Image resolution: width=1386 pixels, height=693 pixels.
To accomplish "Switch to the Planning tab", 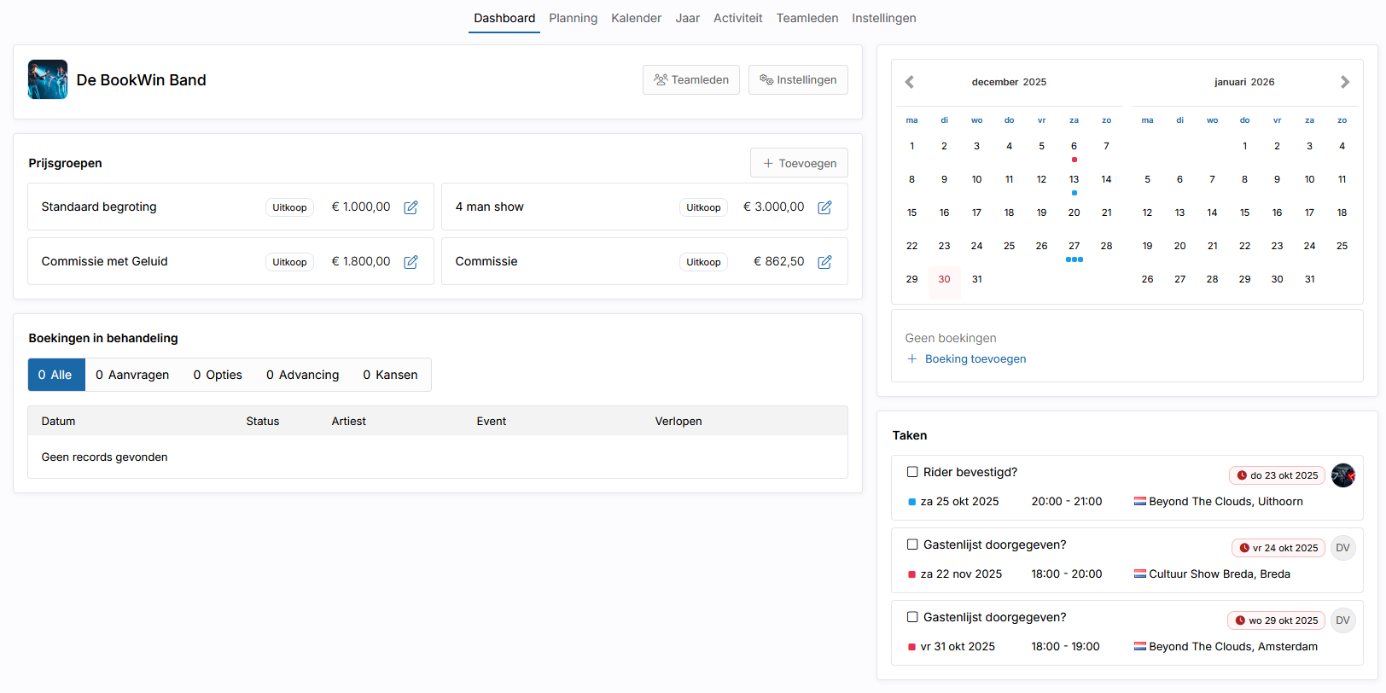I will 573,18.
